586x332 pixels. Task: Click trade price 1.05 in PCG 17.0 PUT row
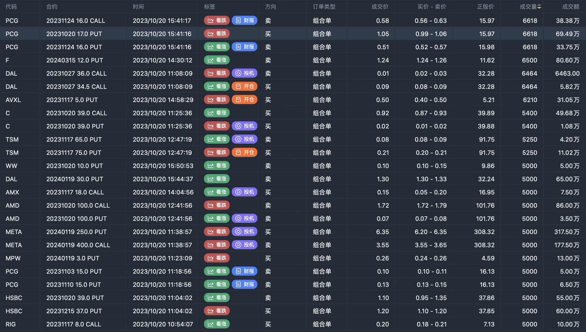(383, 34)
